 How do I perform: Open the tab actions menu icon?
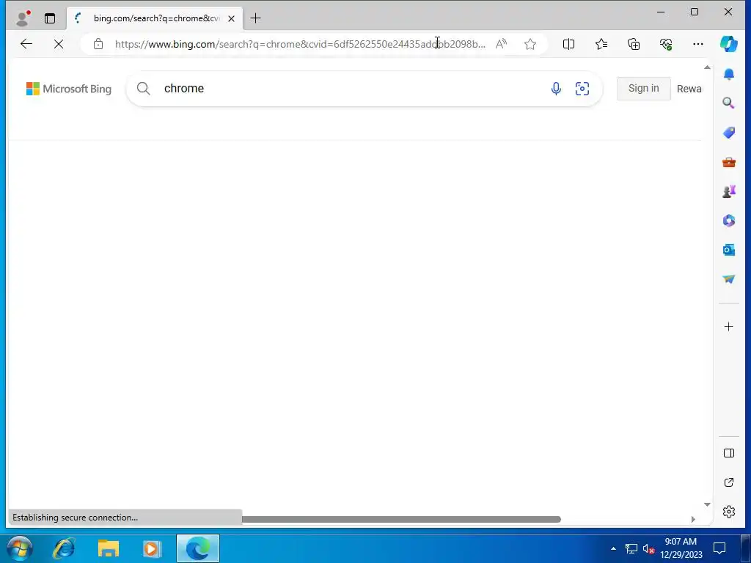coord(50,18)
